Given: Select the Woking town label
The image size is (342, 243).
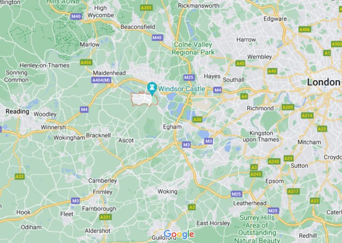Looking at the screenshot, I should 167,192.
